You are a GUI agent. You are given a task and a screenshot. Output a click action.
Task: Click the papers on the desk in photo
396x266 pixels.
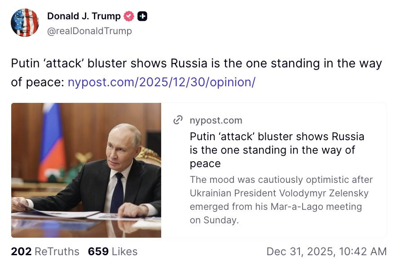coord(58,215)
